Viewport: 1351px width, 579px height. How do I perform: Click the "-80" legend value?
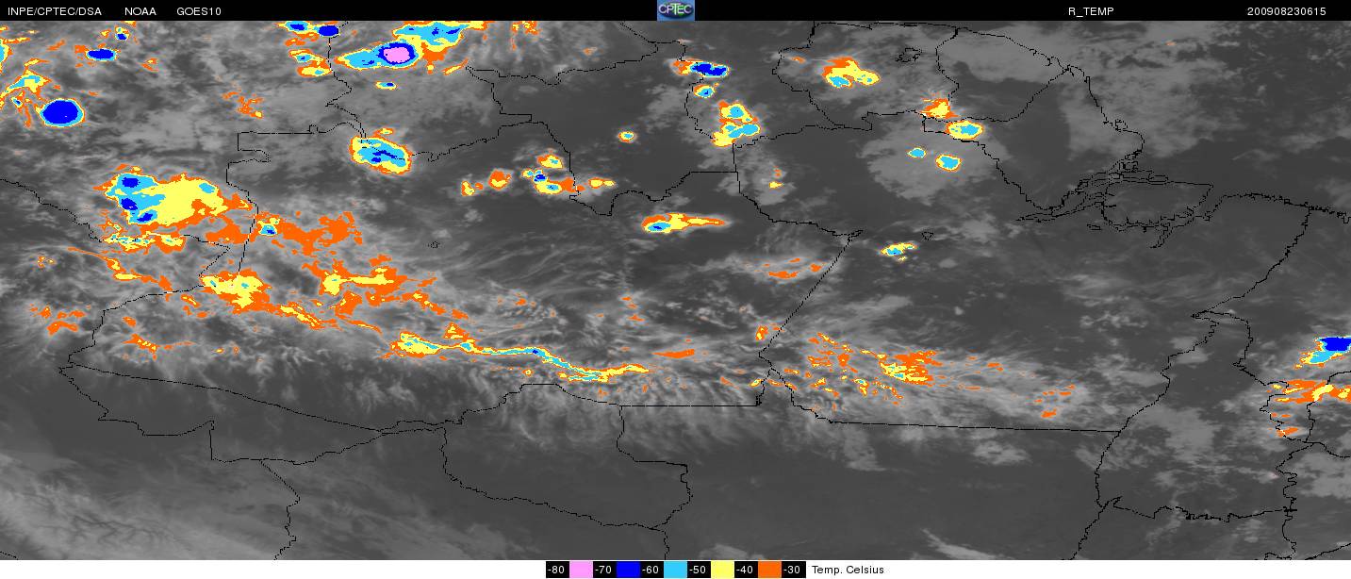point(557,570)
